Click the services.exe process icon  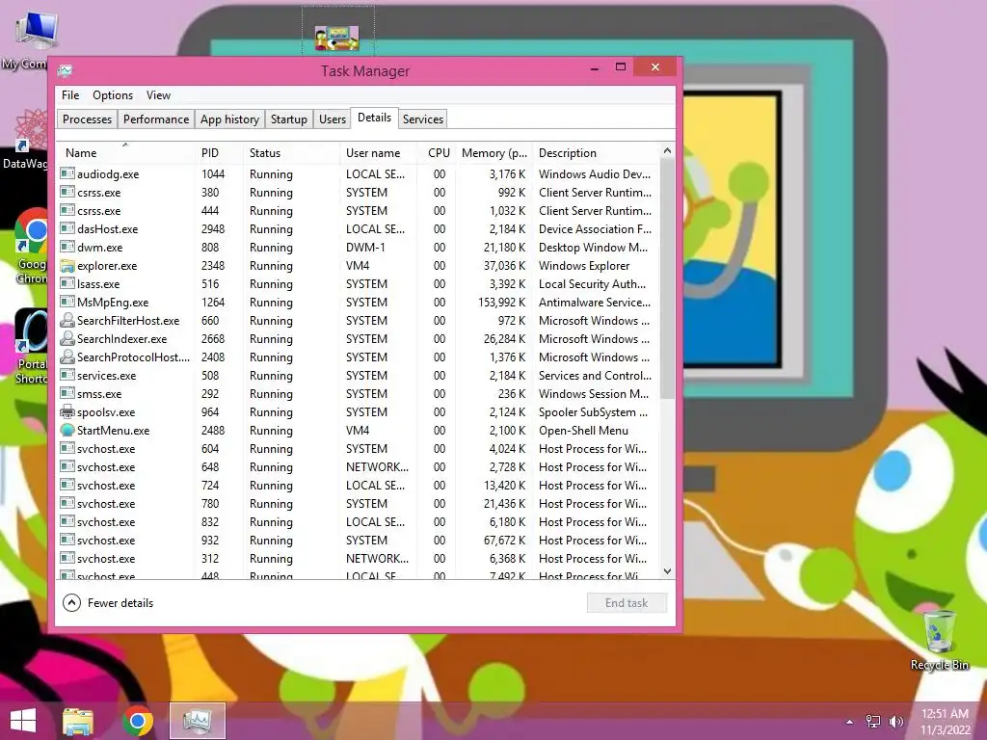67,375
